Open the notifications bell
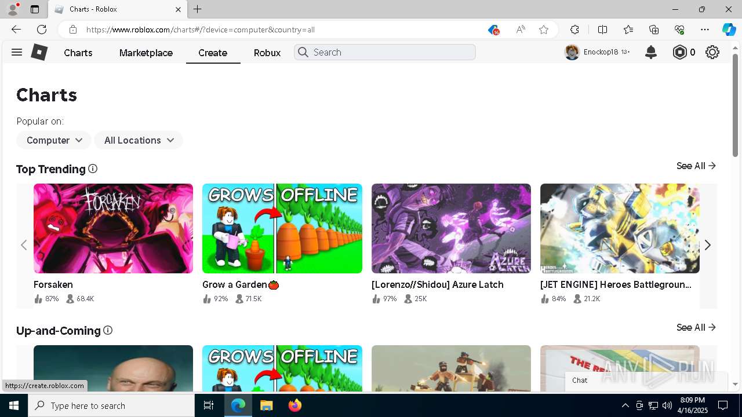Screen dimensions: 742x417 pyautogui.click(x=651, y=52)
